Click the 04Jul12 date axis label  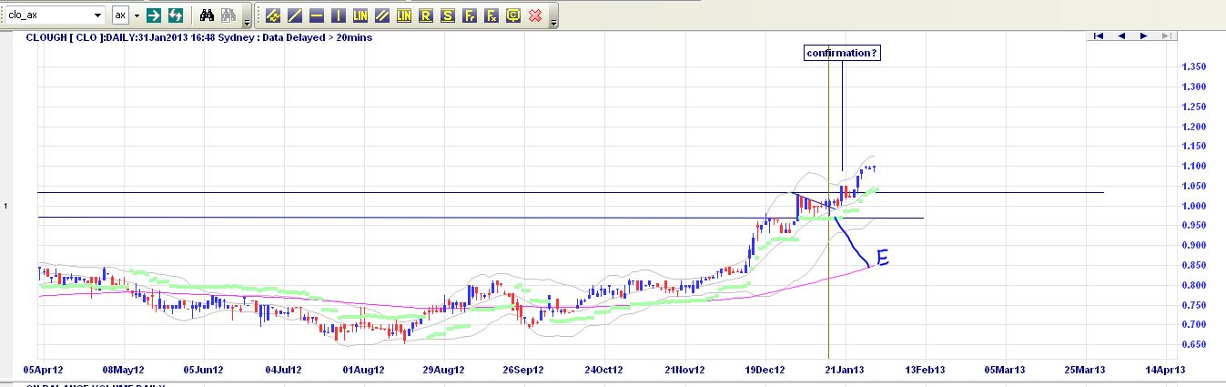[x=282, y=370]
